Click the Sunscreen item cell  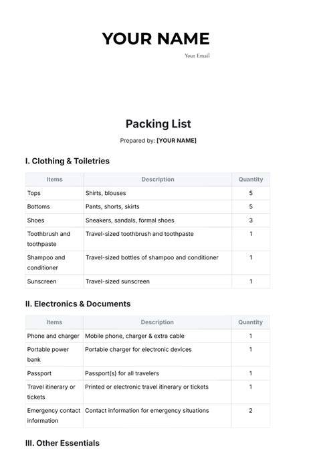54,281
